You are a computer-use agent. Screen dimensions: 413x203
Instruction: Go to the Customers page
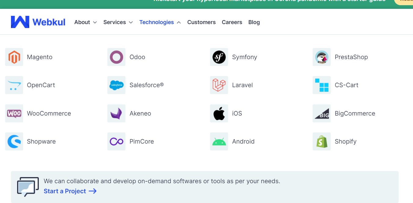click(201, 22)
